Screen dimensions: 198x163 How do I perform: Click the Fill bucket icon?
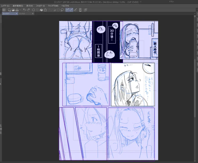click(x=41, y=10)
